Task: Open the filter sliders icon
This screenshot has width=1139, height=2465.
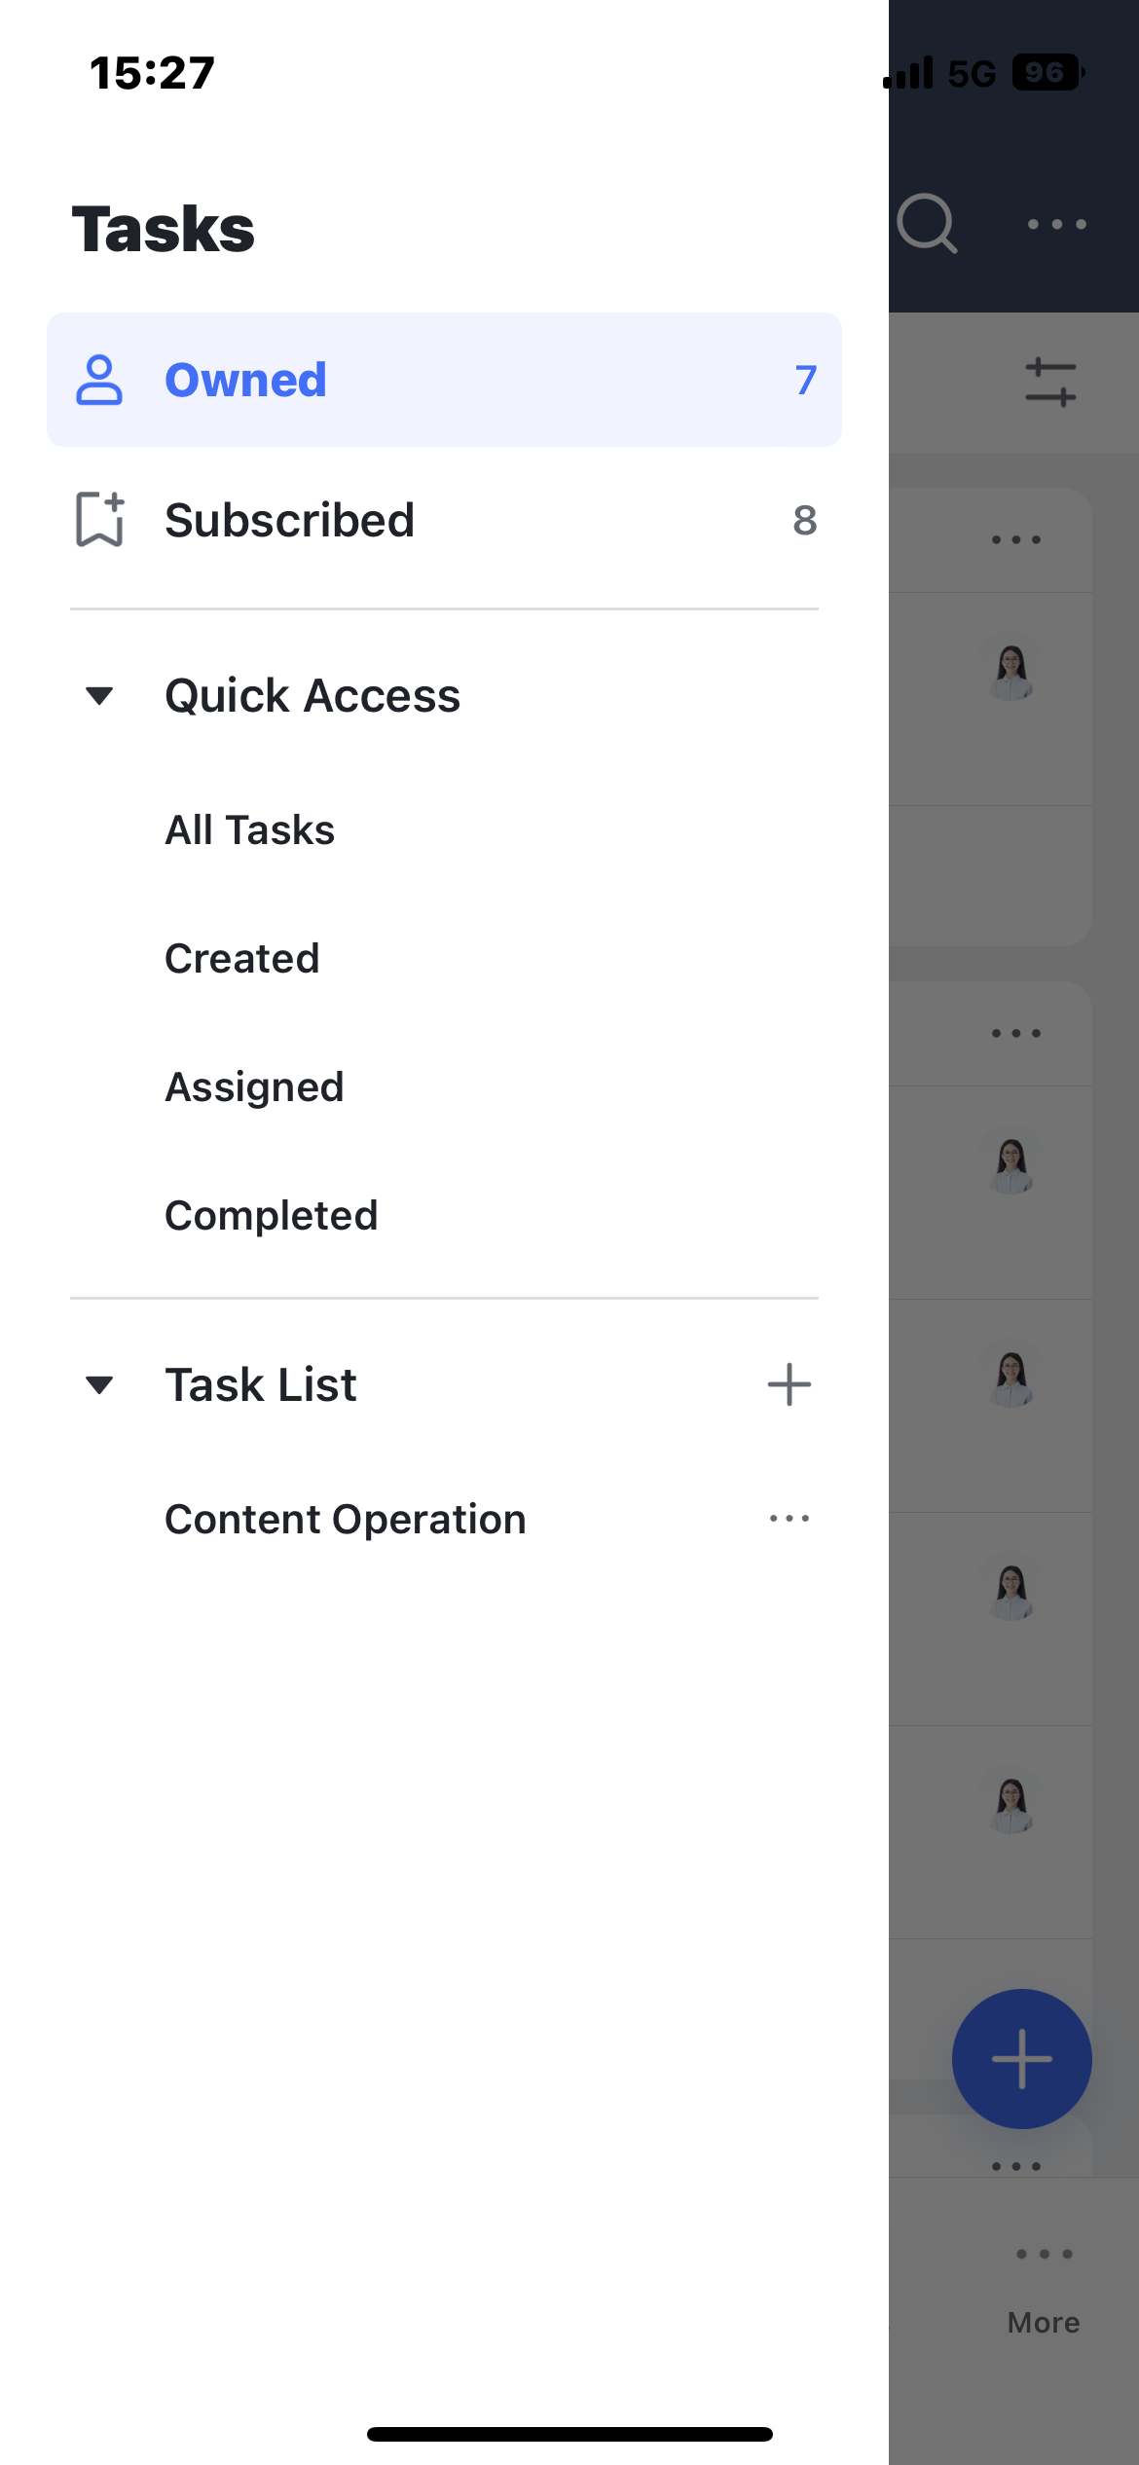Action: click(x=1049, y=382)
